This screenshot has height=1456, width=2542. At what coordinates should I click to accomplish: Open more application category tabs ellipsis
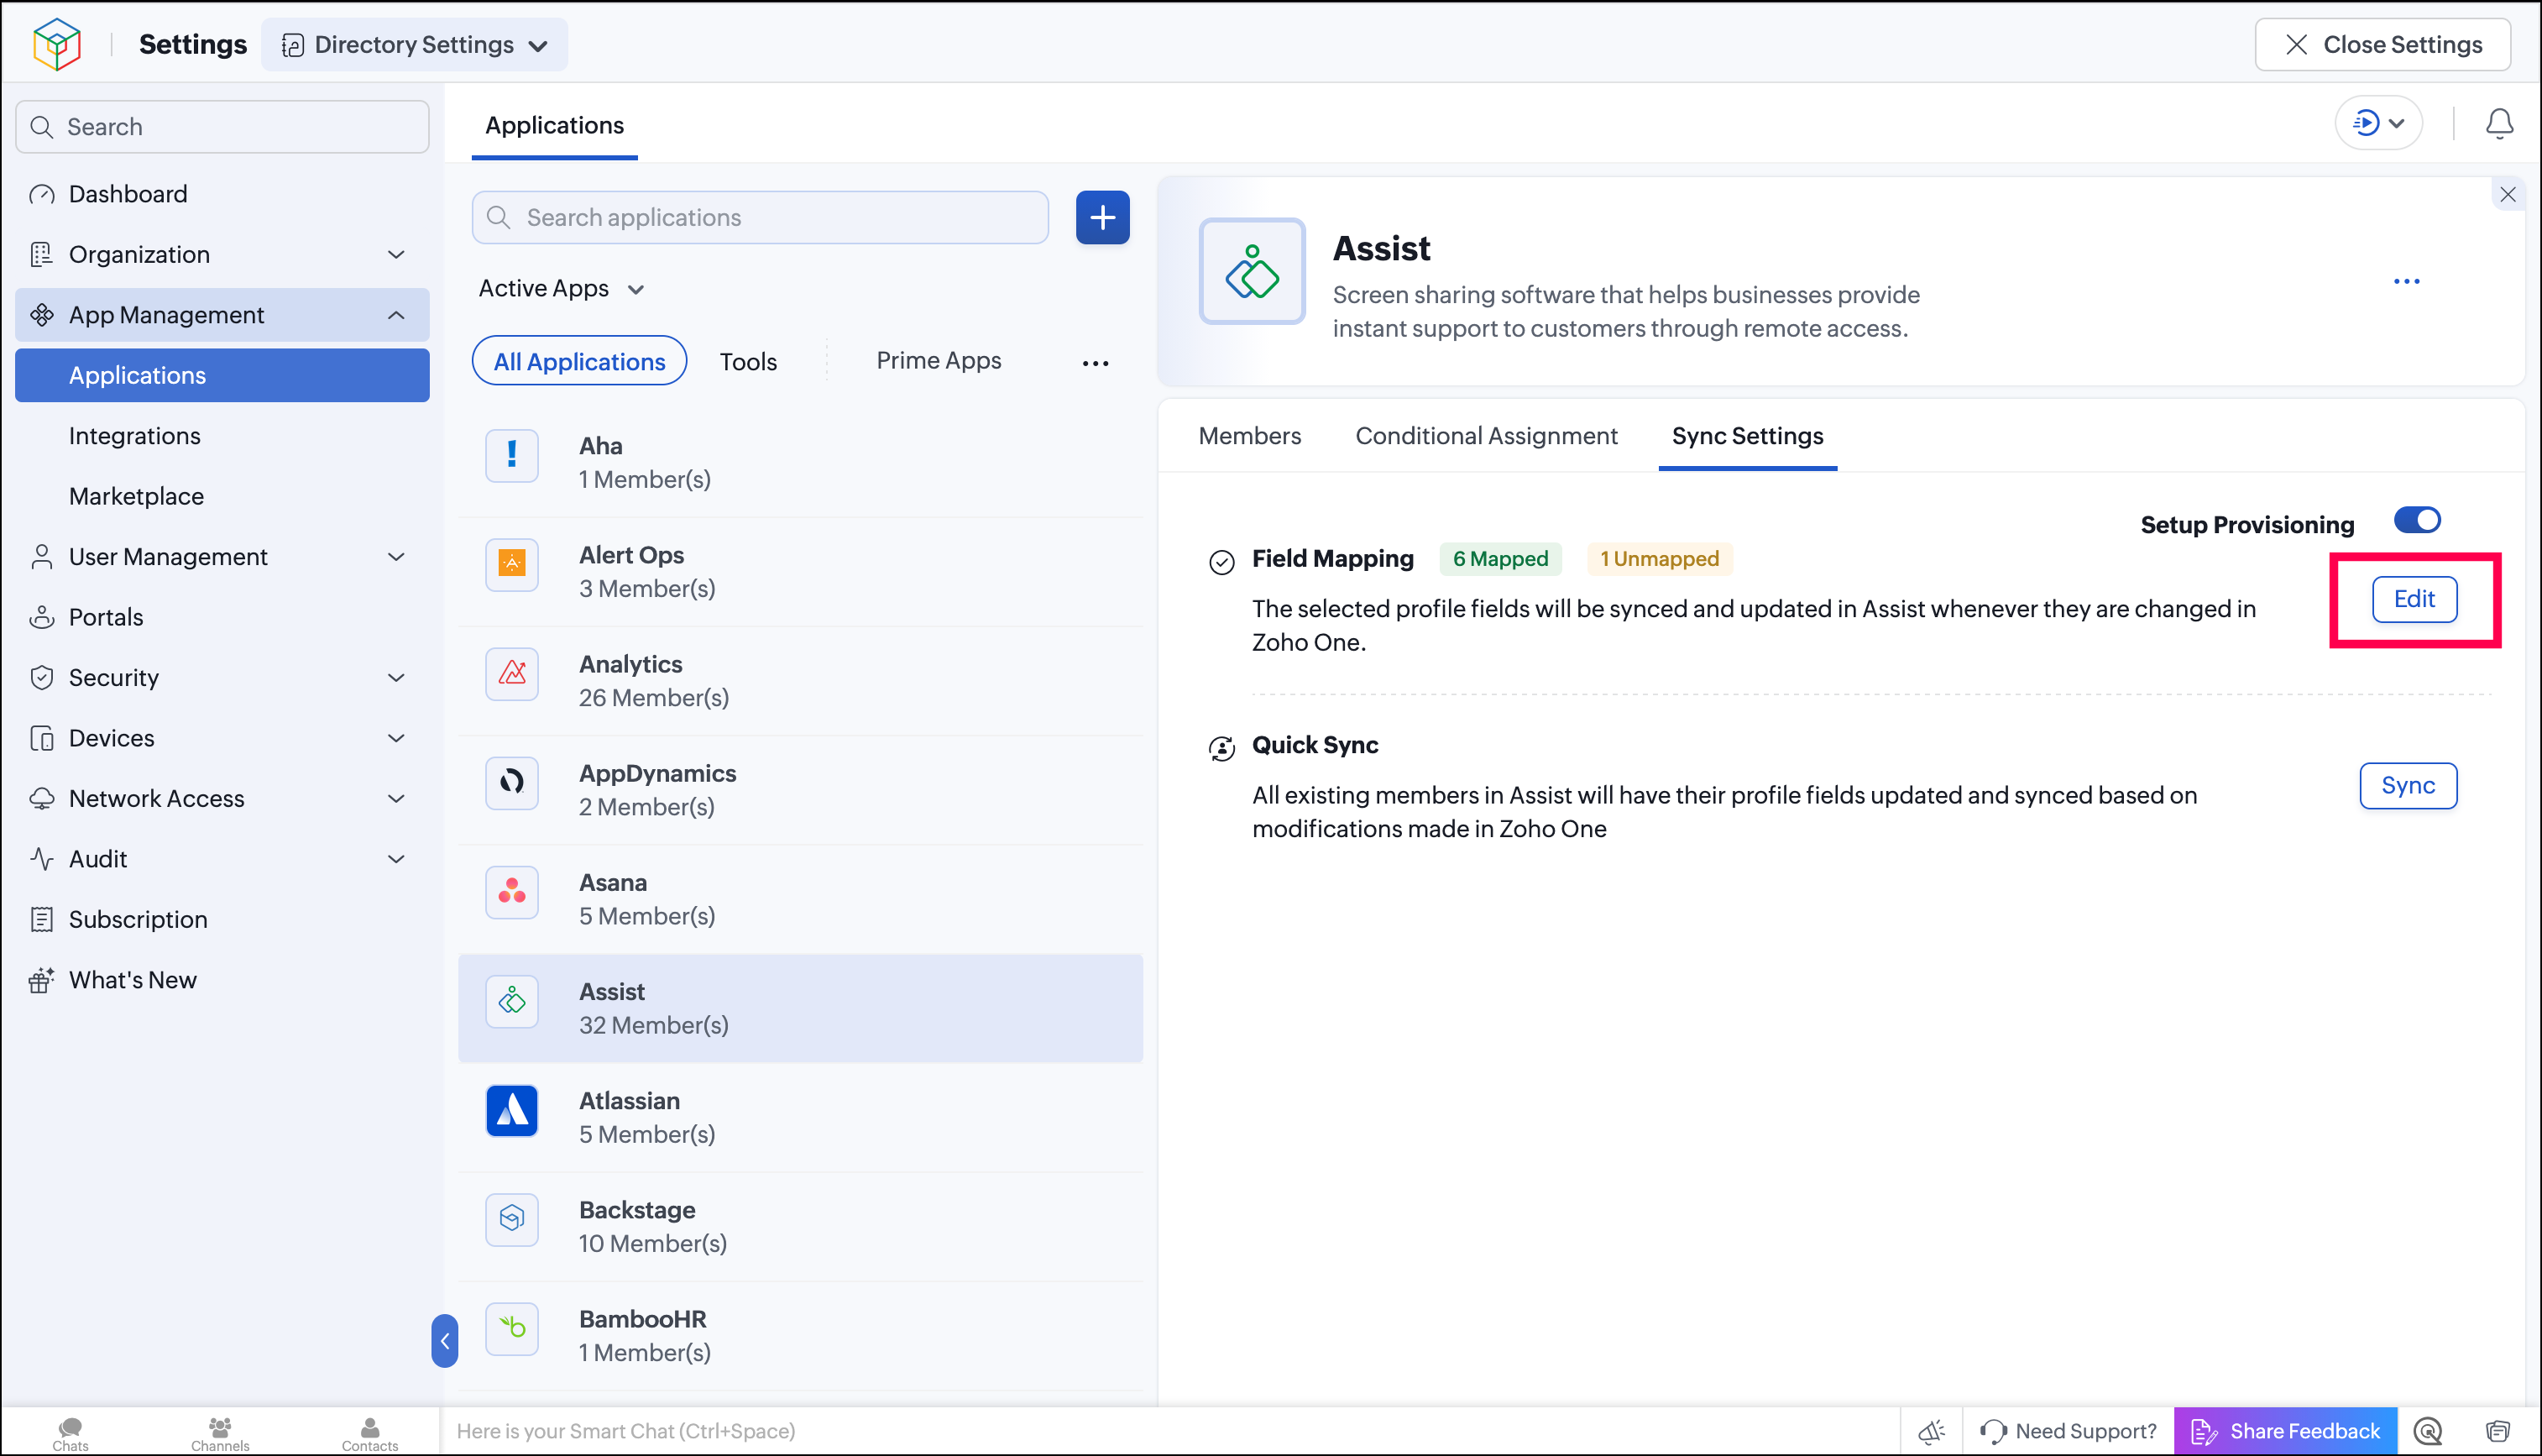point(1096,363)
